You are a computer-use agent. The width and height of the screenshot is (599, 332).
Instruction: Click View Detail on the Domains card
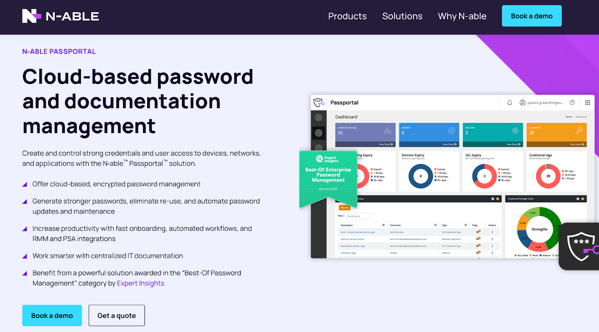(449, 144)
